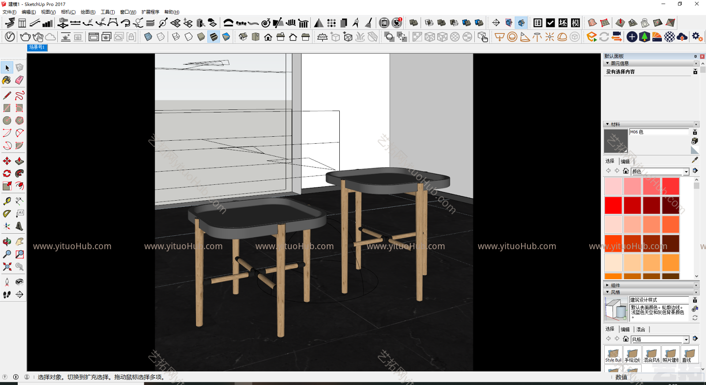Activate the Zoom magnifier tool
This screenshot has width=706, height=385.
7,254
